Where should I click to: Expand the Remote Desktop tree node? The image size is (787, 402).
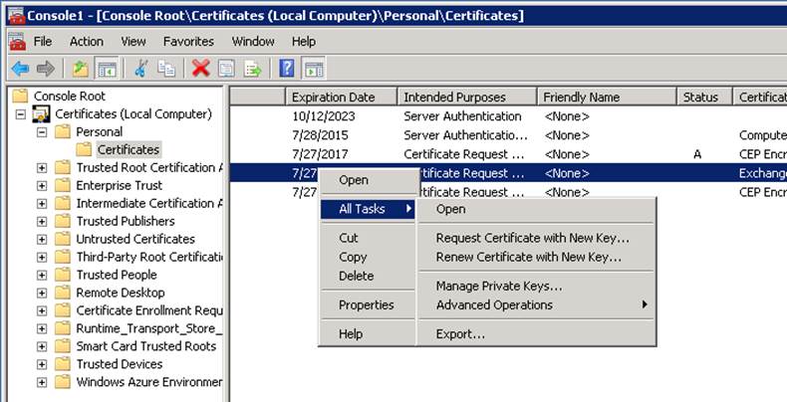(42, 294)
